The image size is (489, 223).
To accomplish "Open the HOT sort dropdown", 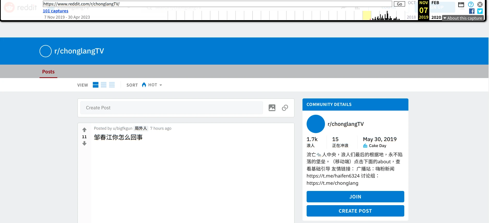I will (x=152, y=85).
